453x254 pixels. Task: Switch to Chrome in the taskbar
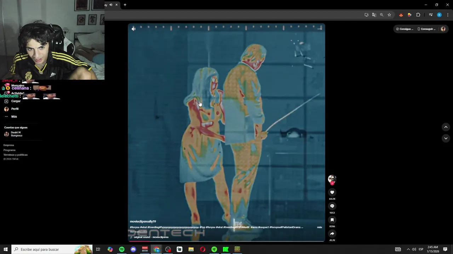[x=156, y=249]
